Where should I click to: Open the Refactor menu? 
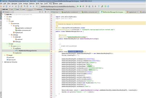pyautogui.click(x=32, y=3)
